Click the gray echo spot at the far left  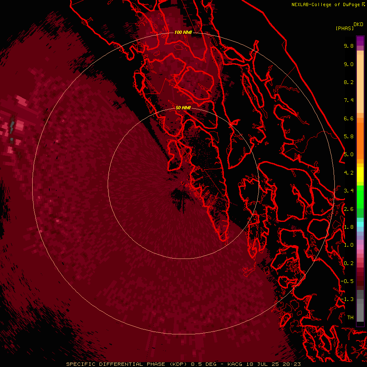pyautogui.click(x=12, y=128)
